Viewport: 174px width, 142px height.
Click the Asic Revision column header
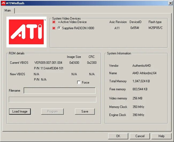(118, 22)
